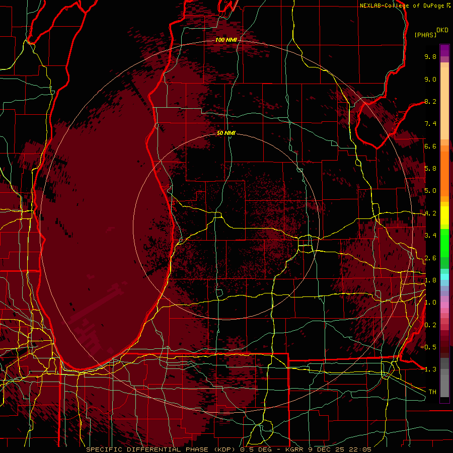453x453 pixels.
Task: Click the 6.6 scale value
Action: [x=430, y=146]
